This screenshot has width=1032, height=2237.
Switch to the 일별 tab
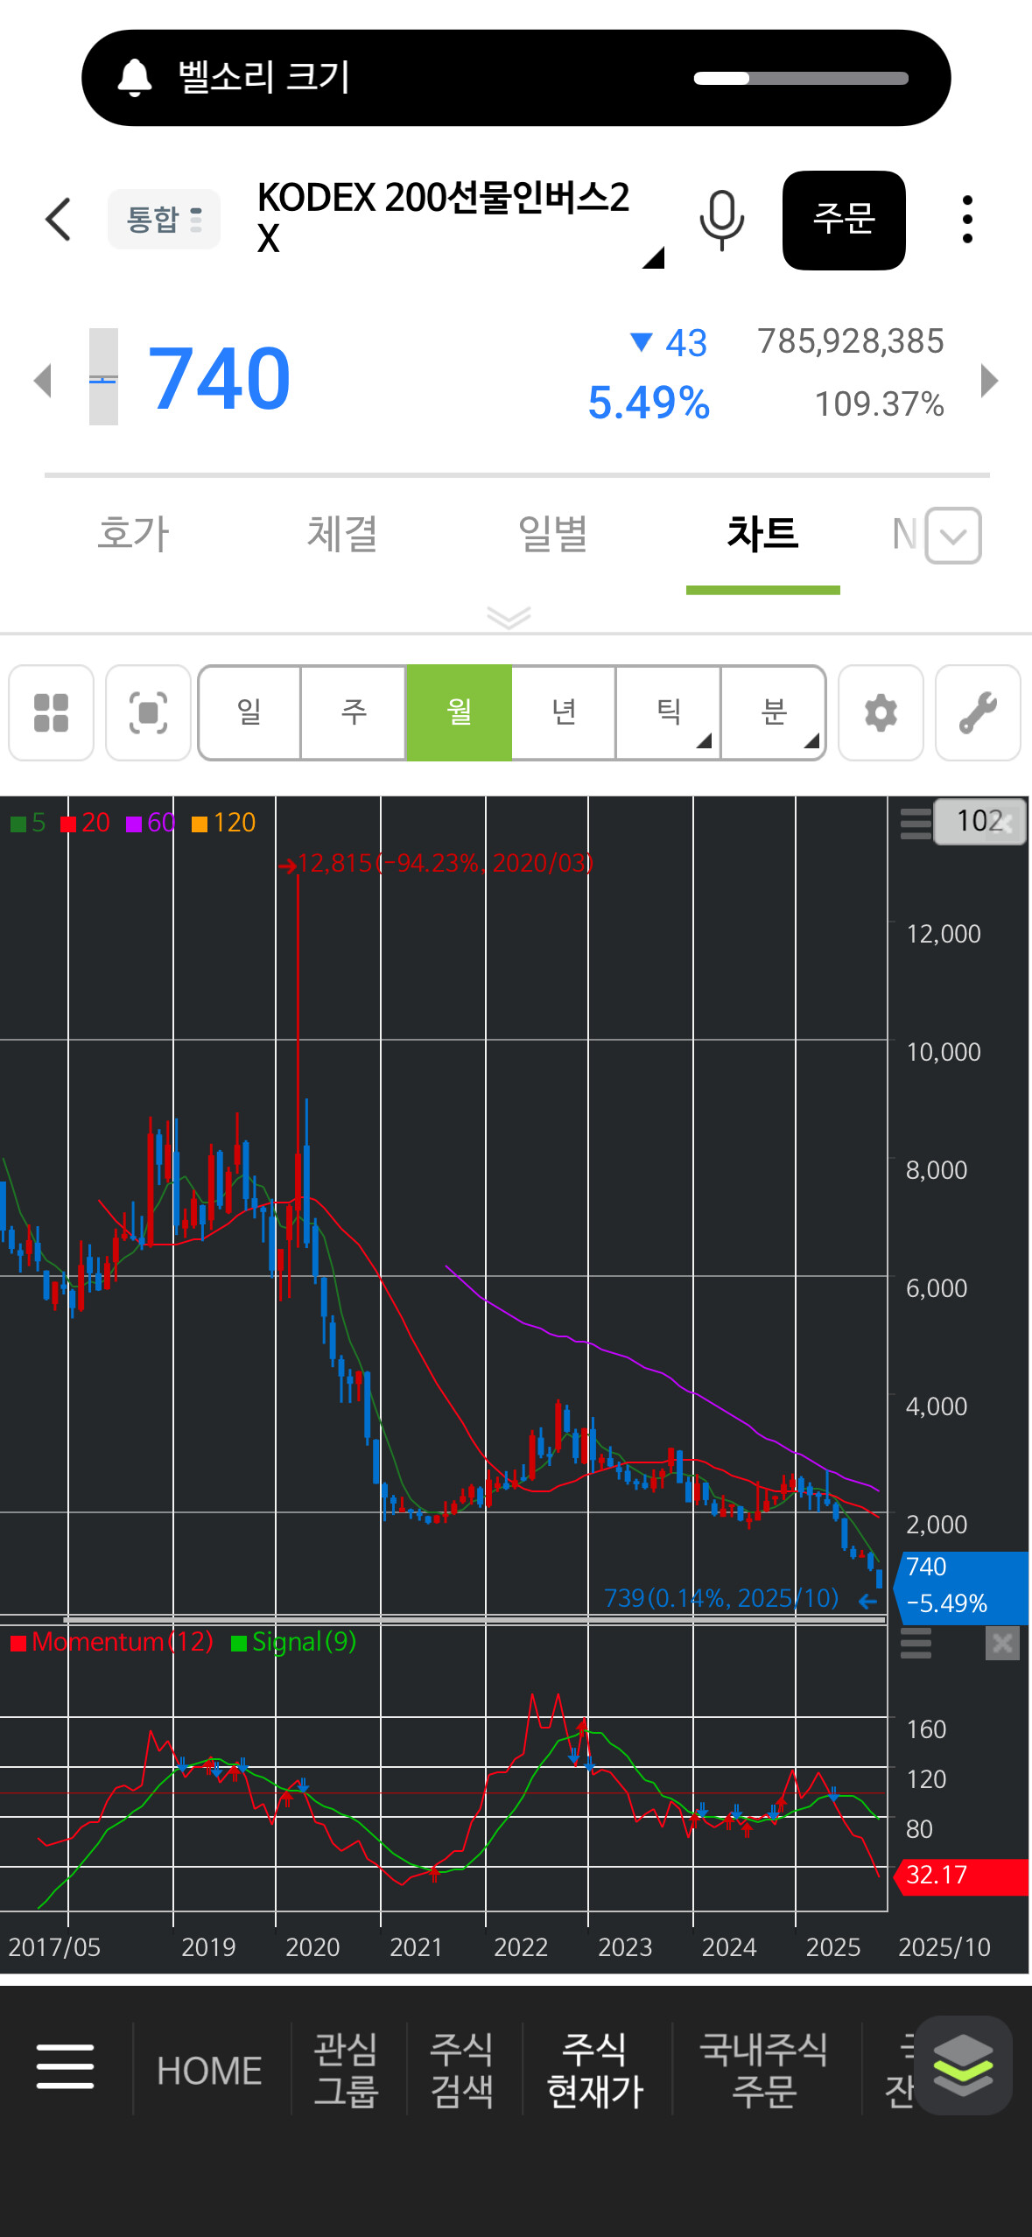552,533
